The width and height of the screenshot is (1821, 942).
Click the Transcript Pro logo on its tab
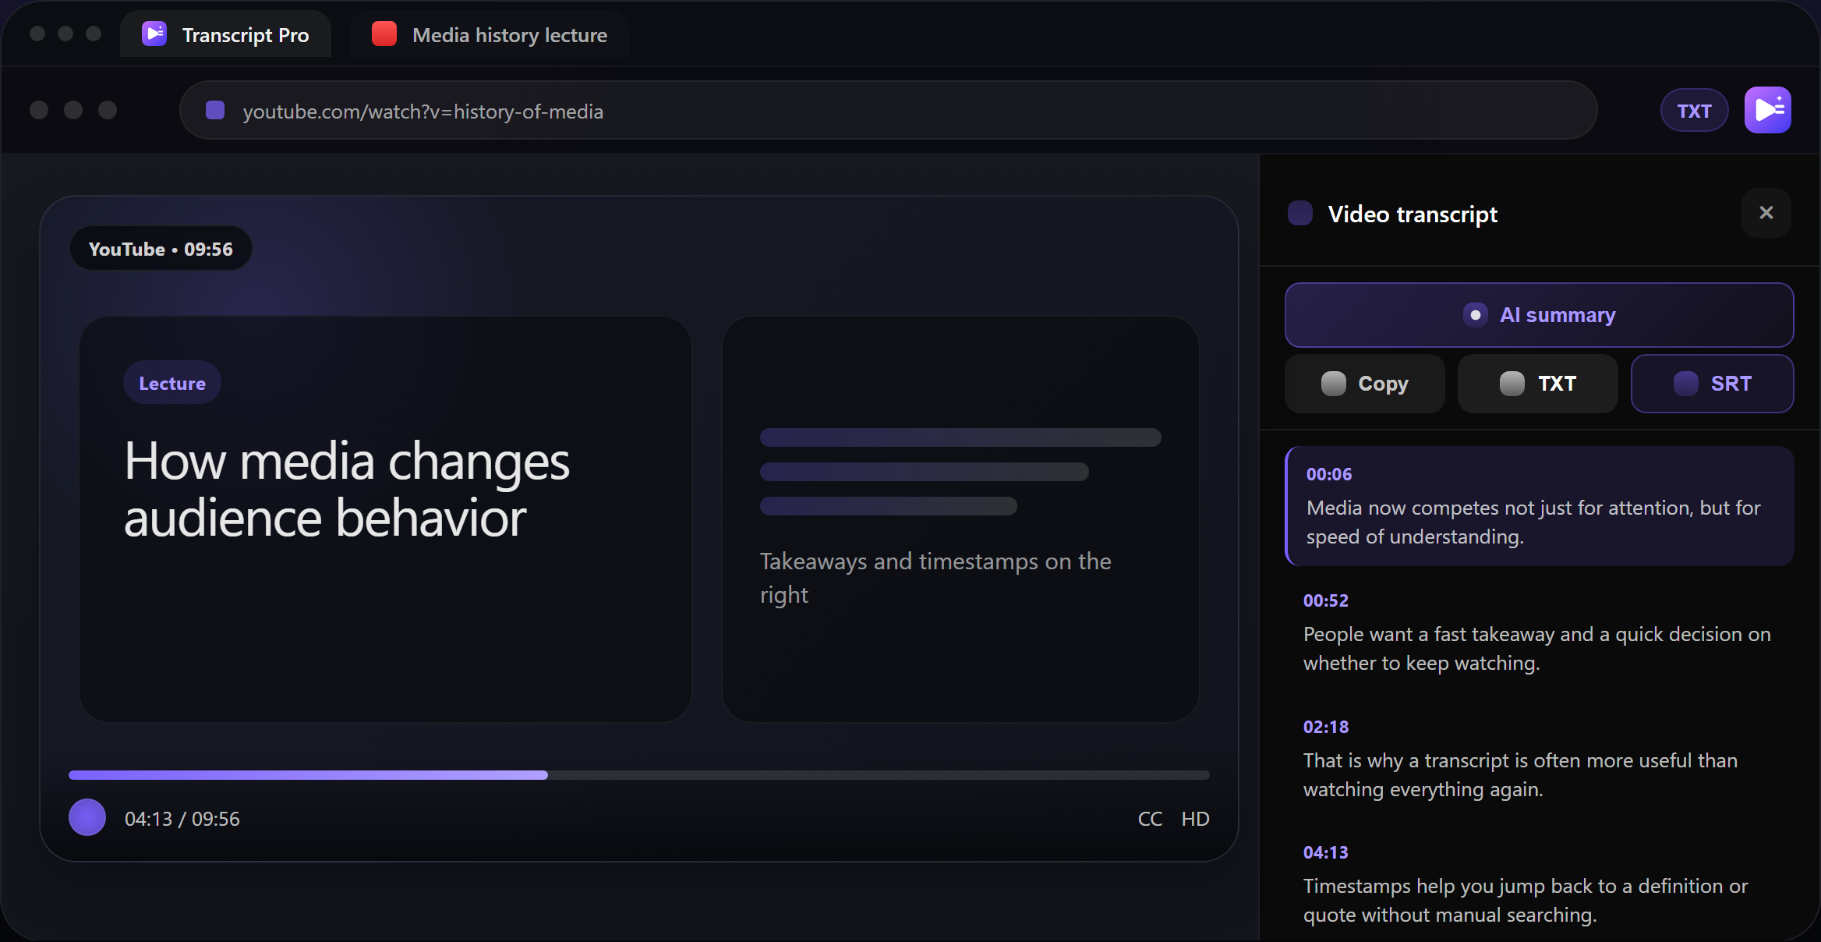pos(154,34)
